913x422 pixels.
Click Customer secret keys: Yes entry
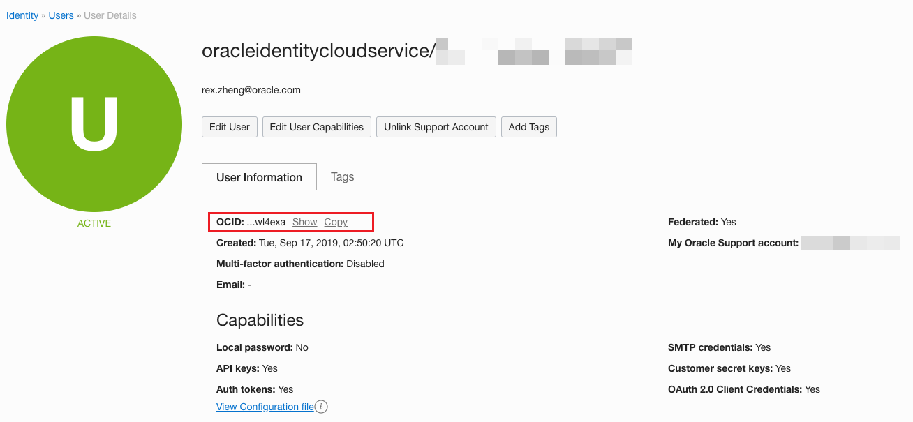(729, 368)
